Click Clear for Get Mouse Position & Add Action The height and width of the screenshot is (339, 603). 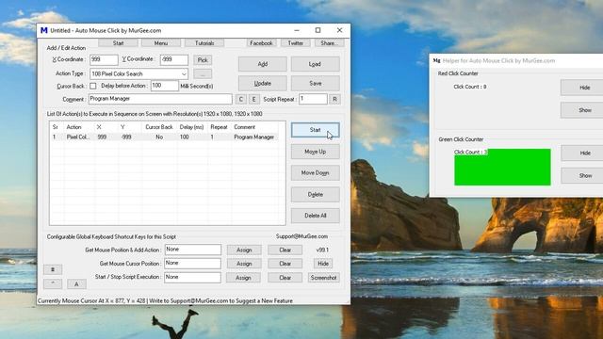tap(285, 250)
